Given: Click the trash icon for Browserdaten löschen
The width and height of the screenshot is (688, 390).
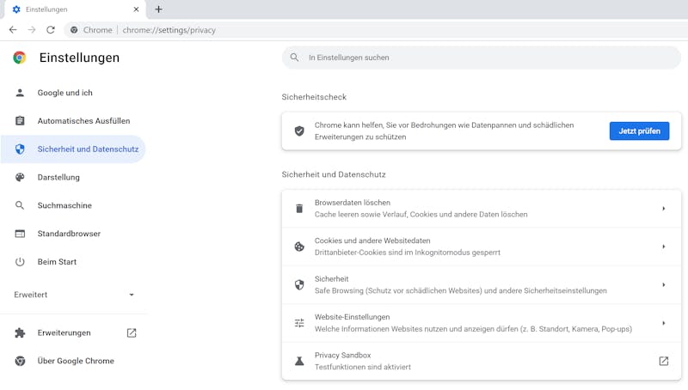Looking at the screenshot, I should 299,209.
